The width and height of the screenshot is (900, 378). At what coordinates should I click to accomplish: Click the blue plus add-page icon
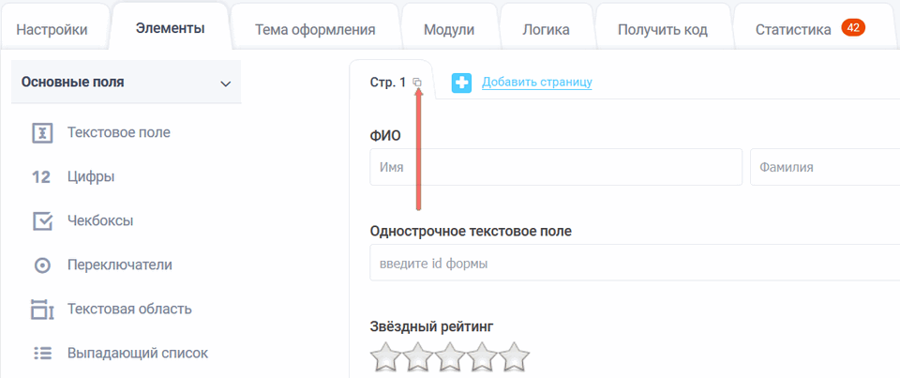tap(461, 83)
